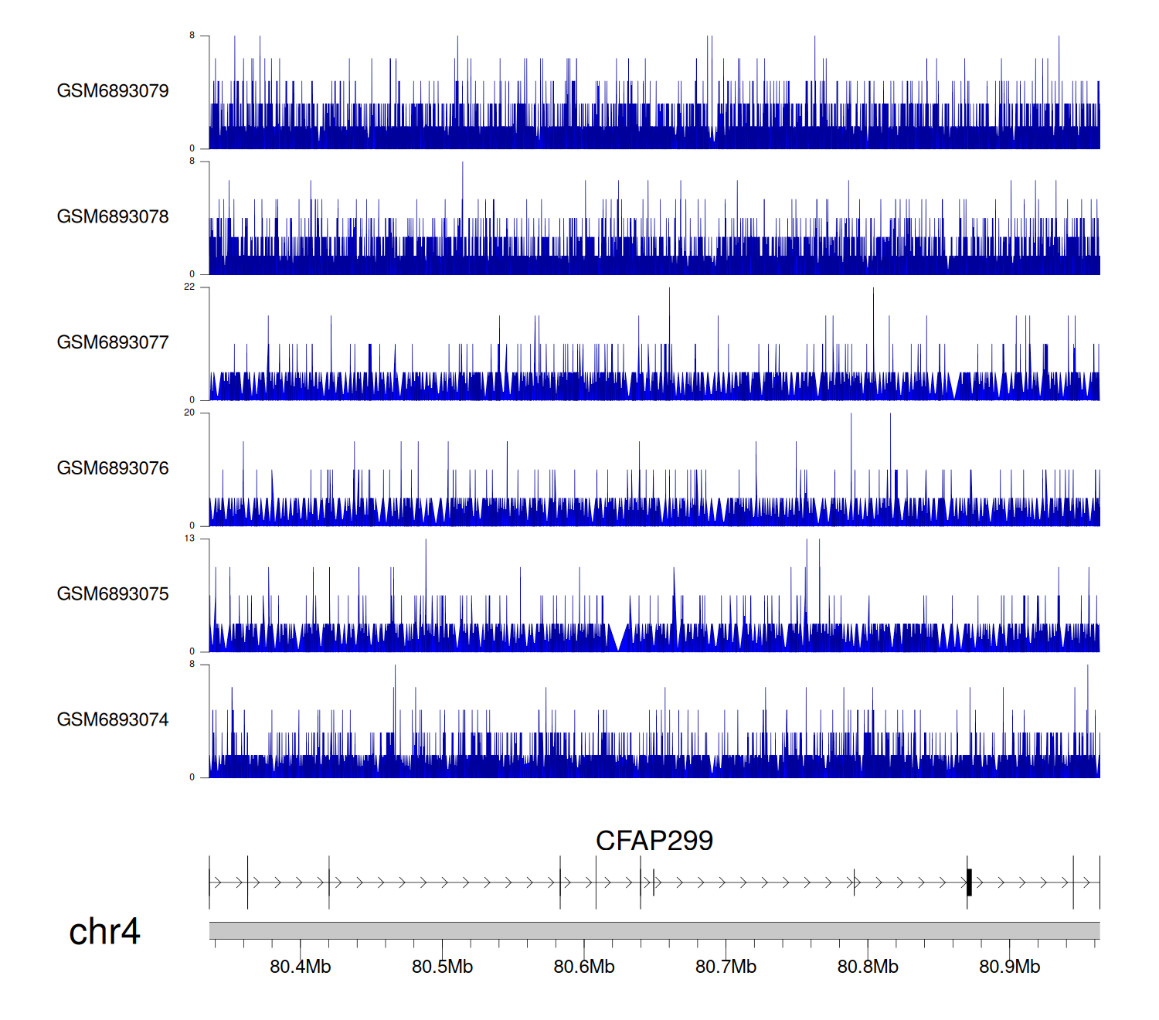
Task: Click the y-axis maximum value 22
Action: tap(189, 287)
